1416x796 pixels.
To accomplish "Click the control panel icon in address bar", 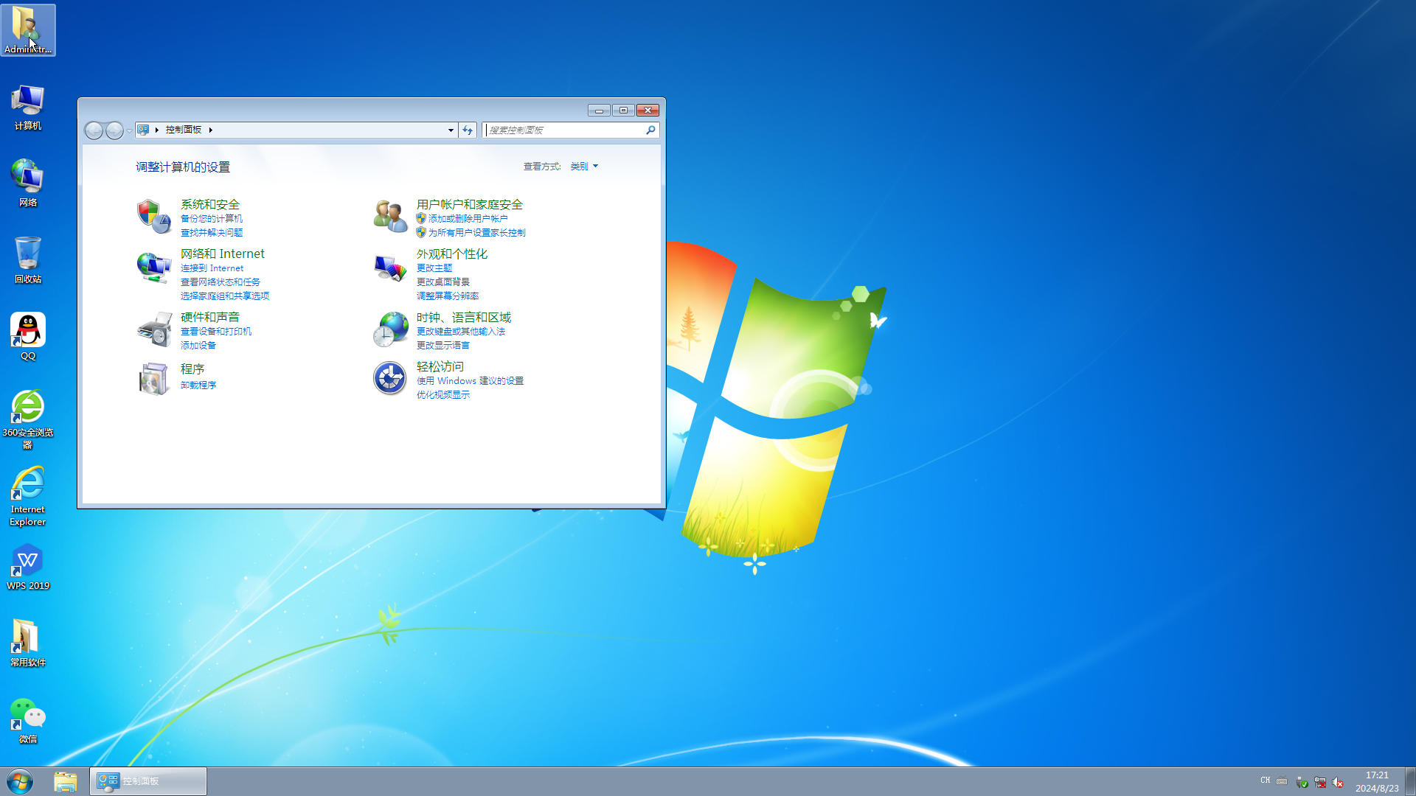I will click(143, 130).
